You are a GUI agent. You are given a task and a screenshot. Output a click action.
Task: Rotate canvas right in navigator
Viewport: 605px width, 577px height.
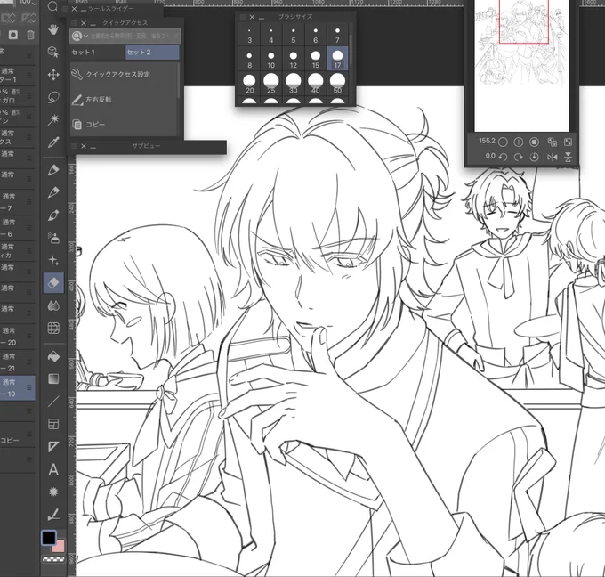pyautogui.click(x=518, y=157)
